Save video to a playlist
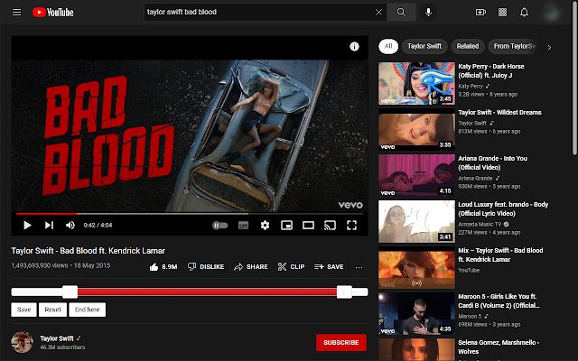This screenshot has width=578, height=361. [x=329, y=267]
